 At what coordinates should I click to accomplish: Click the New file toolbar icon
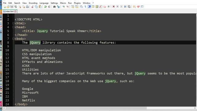click(x=4, y=7)
